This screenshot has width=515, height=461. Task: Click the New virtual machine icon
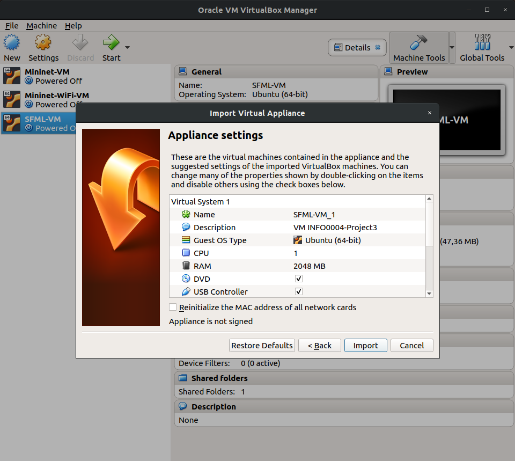click(12, 43)
